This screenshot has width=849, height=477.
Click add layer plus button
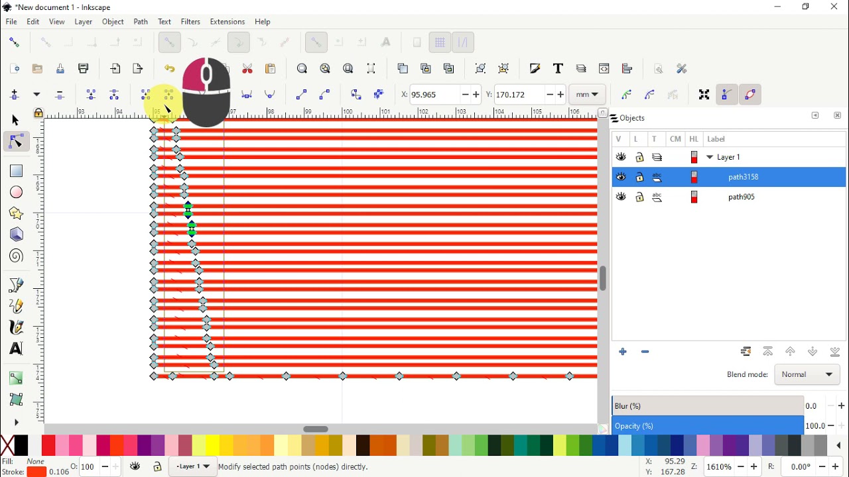pyautogui.click(x=623, y=352)
